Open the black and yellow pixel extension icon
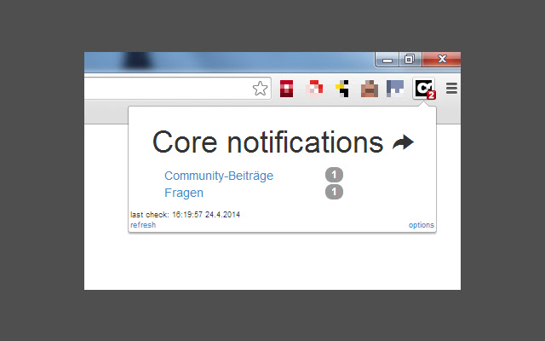Screen dimensions: 545x341 pos(342,89)
